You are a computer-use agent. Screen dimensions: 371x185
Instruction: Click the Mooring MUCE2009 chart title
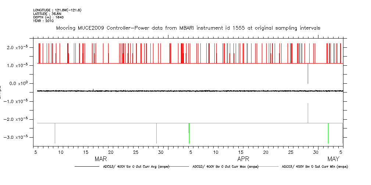pyautogui.click(x=188, y=28)
